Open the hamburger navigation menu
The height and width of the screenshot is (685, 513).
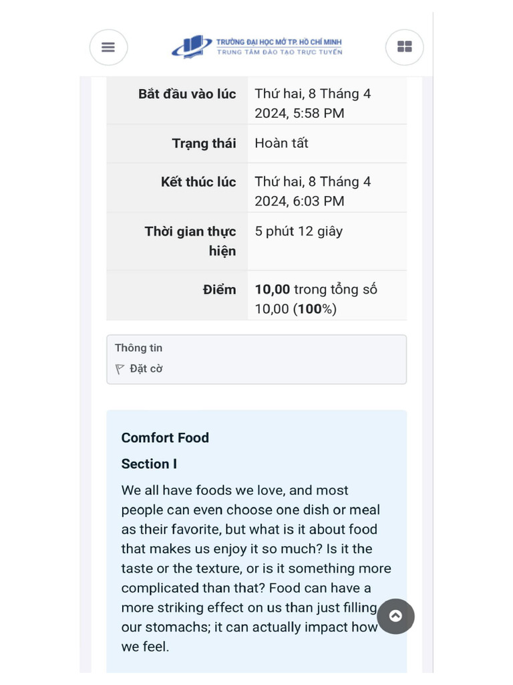coord(108,47)
